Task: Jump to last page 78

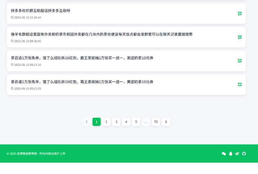Action: (156, 122)
